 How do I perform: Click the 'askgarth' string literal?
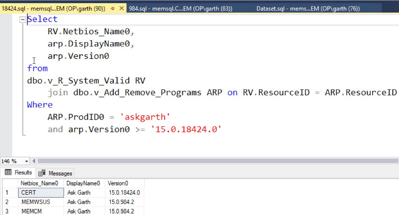pos(145,117)
